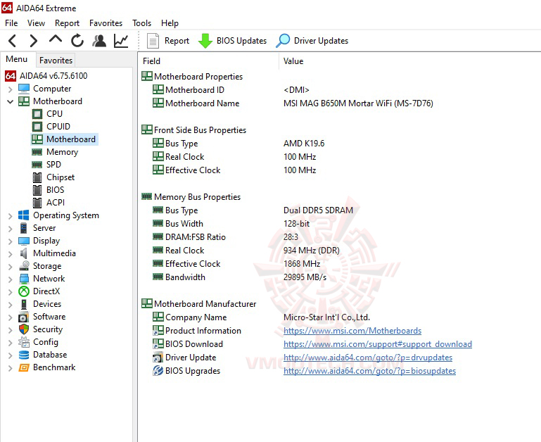Expand the Storage tree node

(x=11, y=267)
